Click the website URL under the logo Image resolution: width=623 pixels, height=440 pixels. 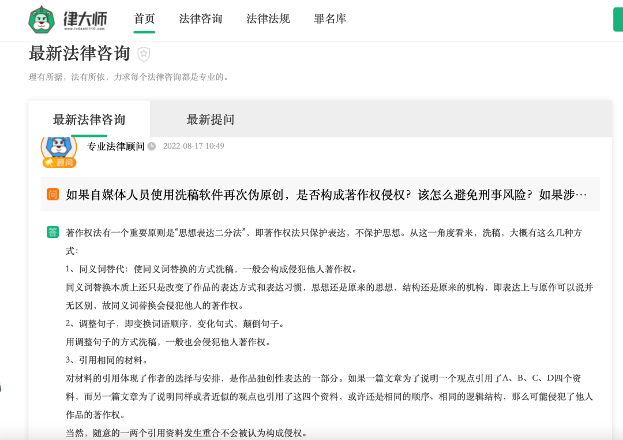85,28
